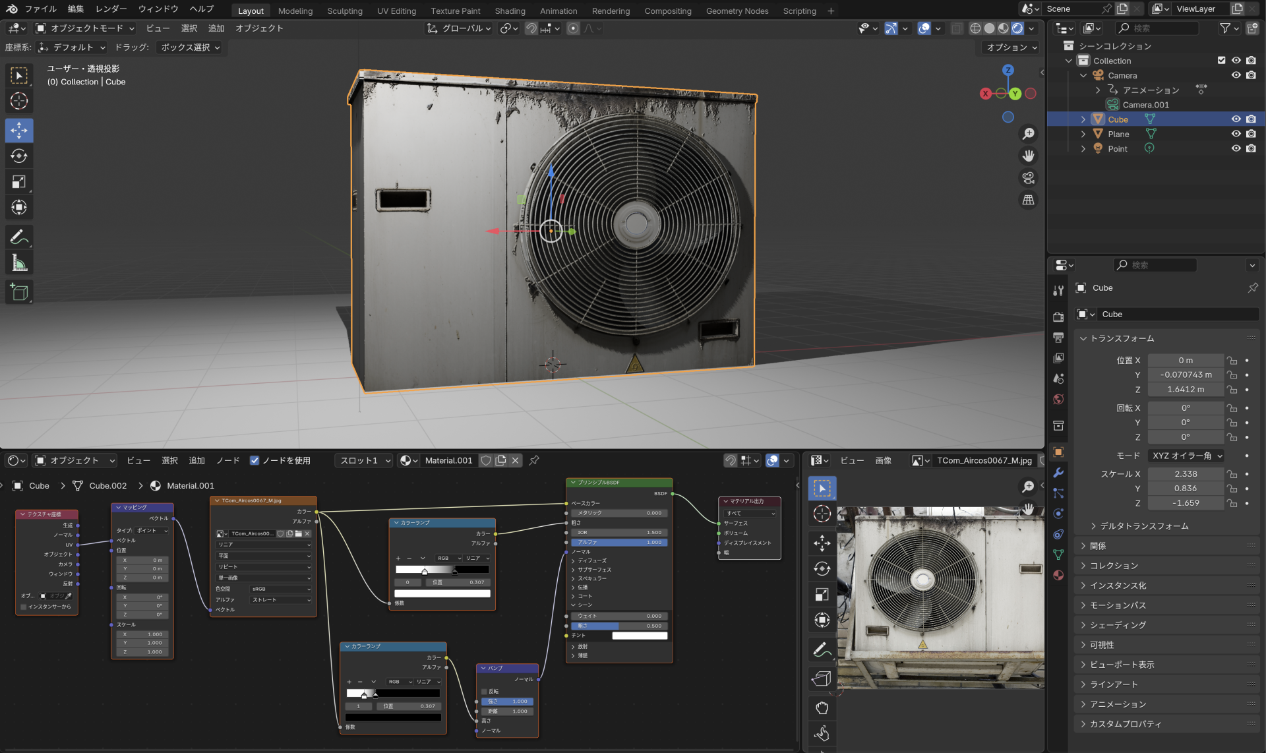Adjust the 粗さ slider in Principled BSDF
Viewport: 1266px width, 753px height.
pos(619,626)
